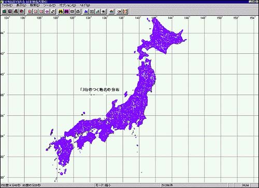Click the 51396件 count in the status bar
The height and width of the screenshot is (188, 259).
point(167,185)
